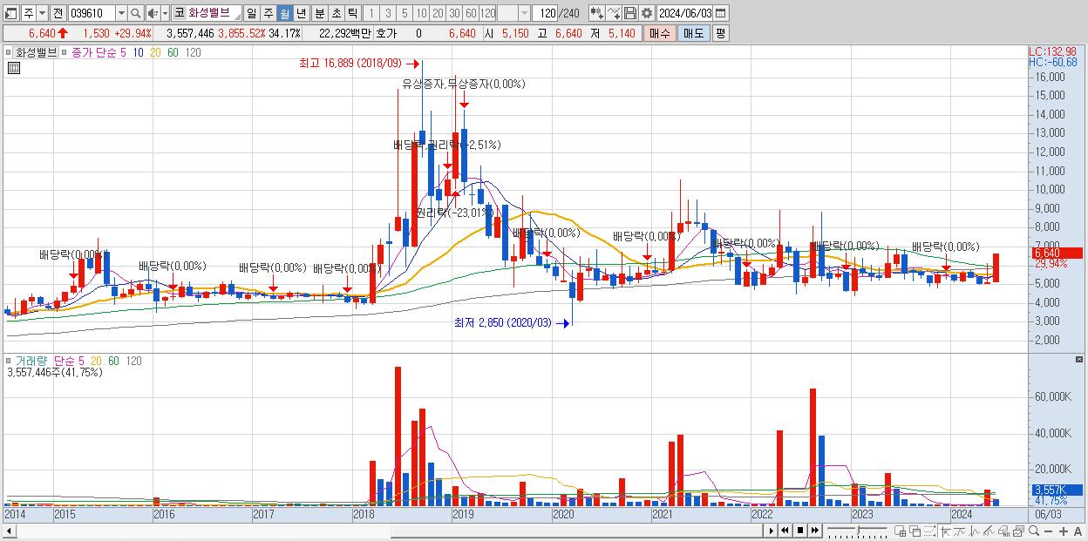The width and height of the screenshot is (1088, 541).
Task: Select the crosshair cursor tool on bottom toolbar
Action: (x=946, y=531)
